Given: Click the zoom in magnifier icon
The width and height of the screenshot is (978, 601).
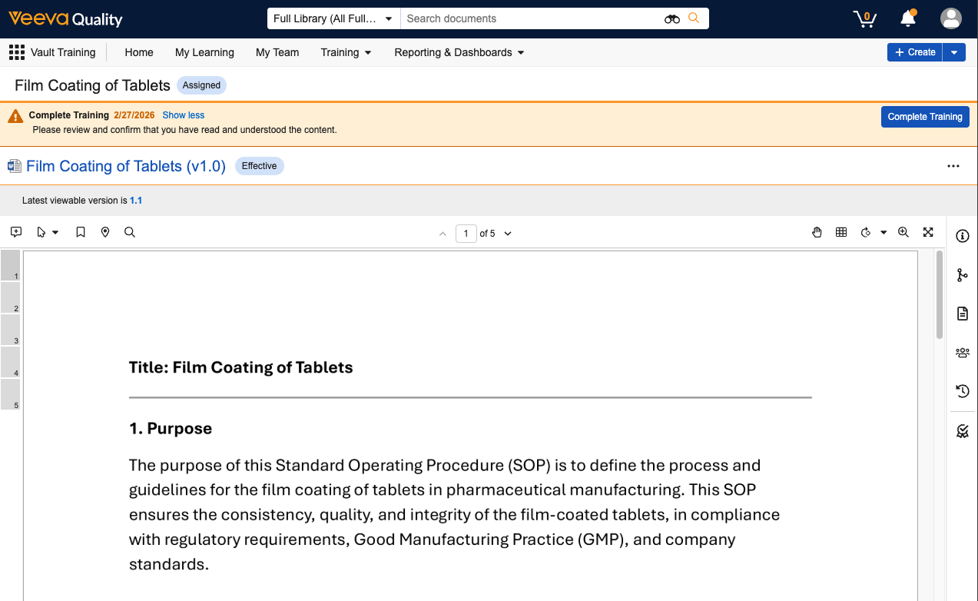Looking at the screenshot, I should click(x=903, y=232).
